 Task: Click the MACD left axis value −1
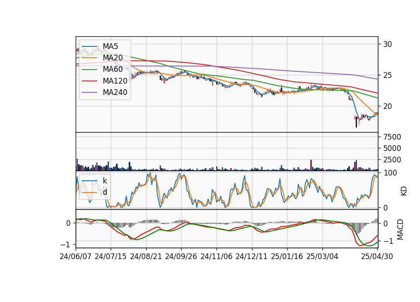click(x=66, y=245)
